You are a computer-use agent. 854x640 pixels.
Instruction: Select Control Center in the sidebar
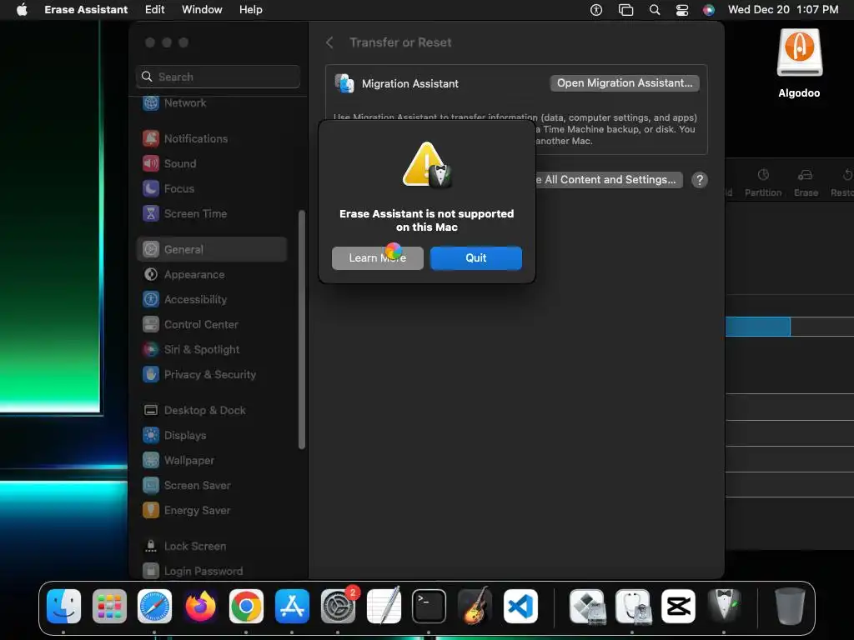(213, 325)
